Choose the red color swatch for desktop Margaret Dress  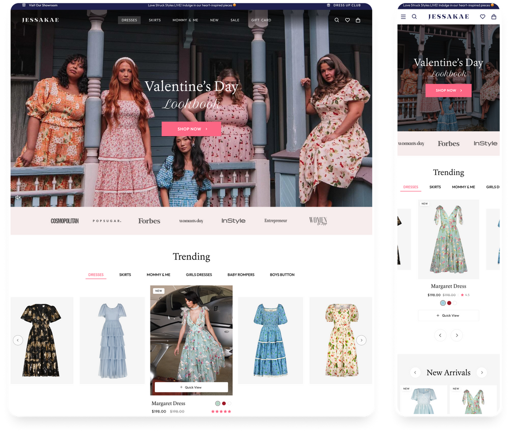click(x=224, y=403)
